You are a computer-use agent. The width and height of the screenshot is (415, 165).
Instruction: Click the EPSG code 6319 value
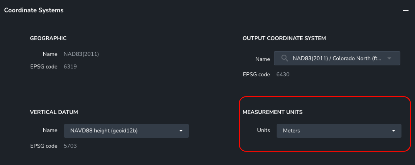pyautogui.click(x=70, y=67)
